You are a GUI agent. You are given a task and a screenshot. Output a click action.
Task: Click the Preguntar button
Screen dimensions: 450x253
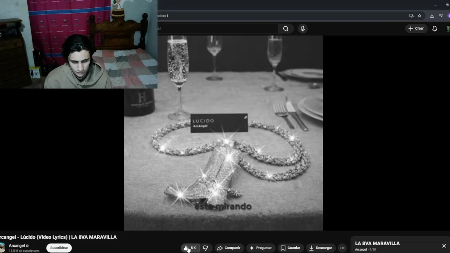pyautogui.click(x=261, y=248)
